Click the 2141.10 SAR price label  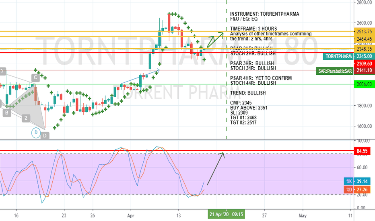[x=364, y=70]
